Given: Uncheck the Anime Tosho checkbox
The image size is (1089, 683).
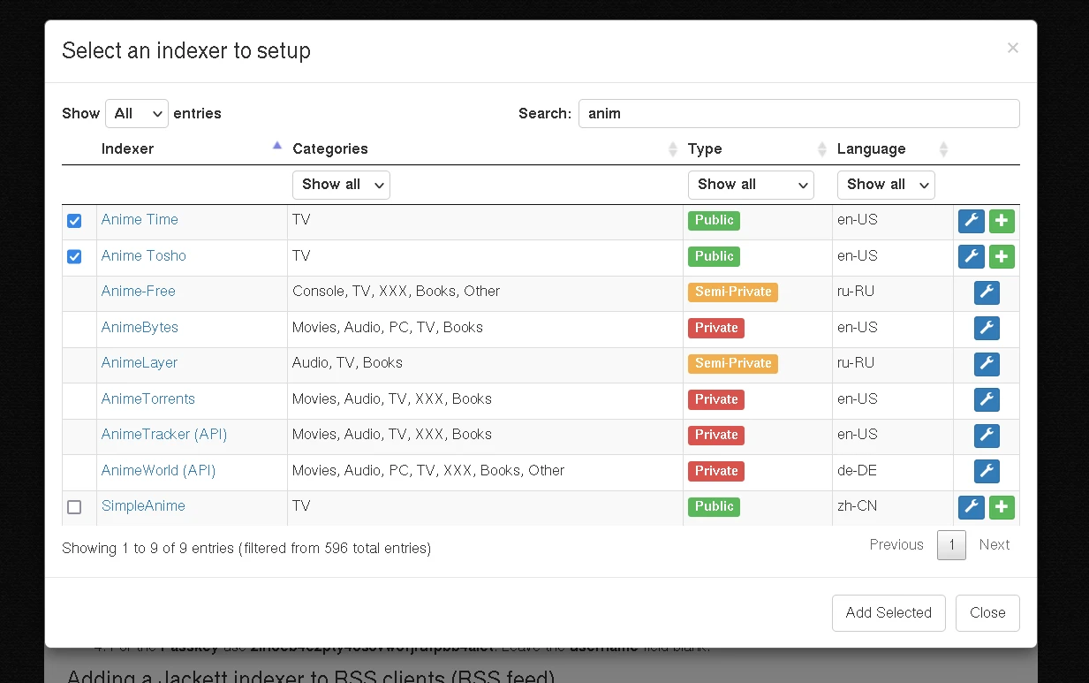Looking at the screenshot, I should click(x=74, y=256).
